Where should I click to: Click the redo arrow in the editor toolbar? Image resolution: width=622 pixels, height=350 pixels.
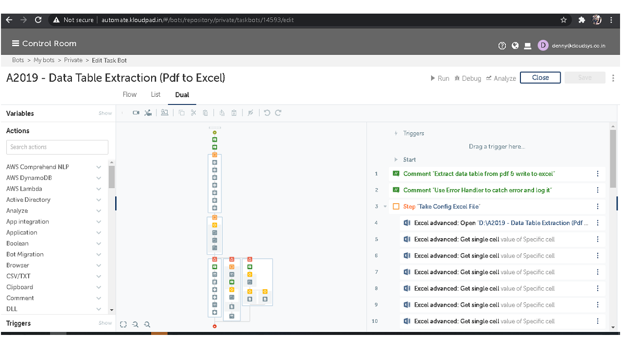coord(278,113)
